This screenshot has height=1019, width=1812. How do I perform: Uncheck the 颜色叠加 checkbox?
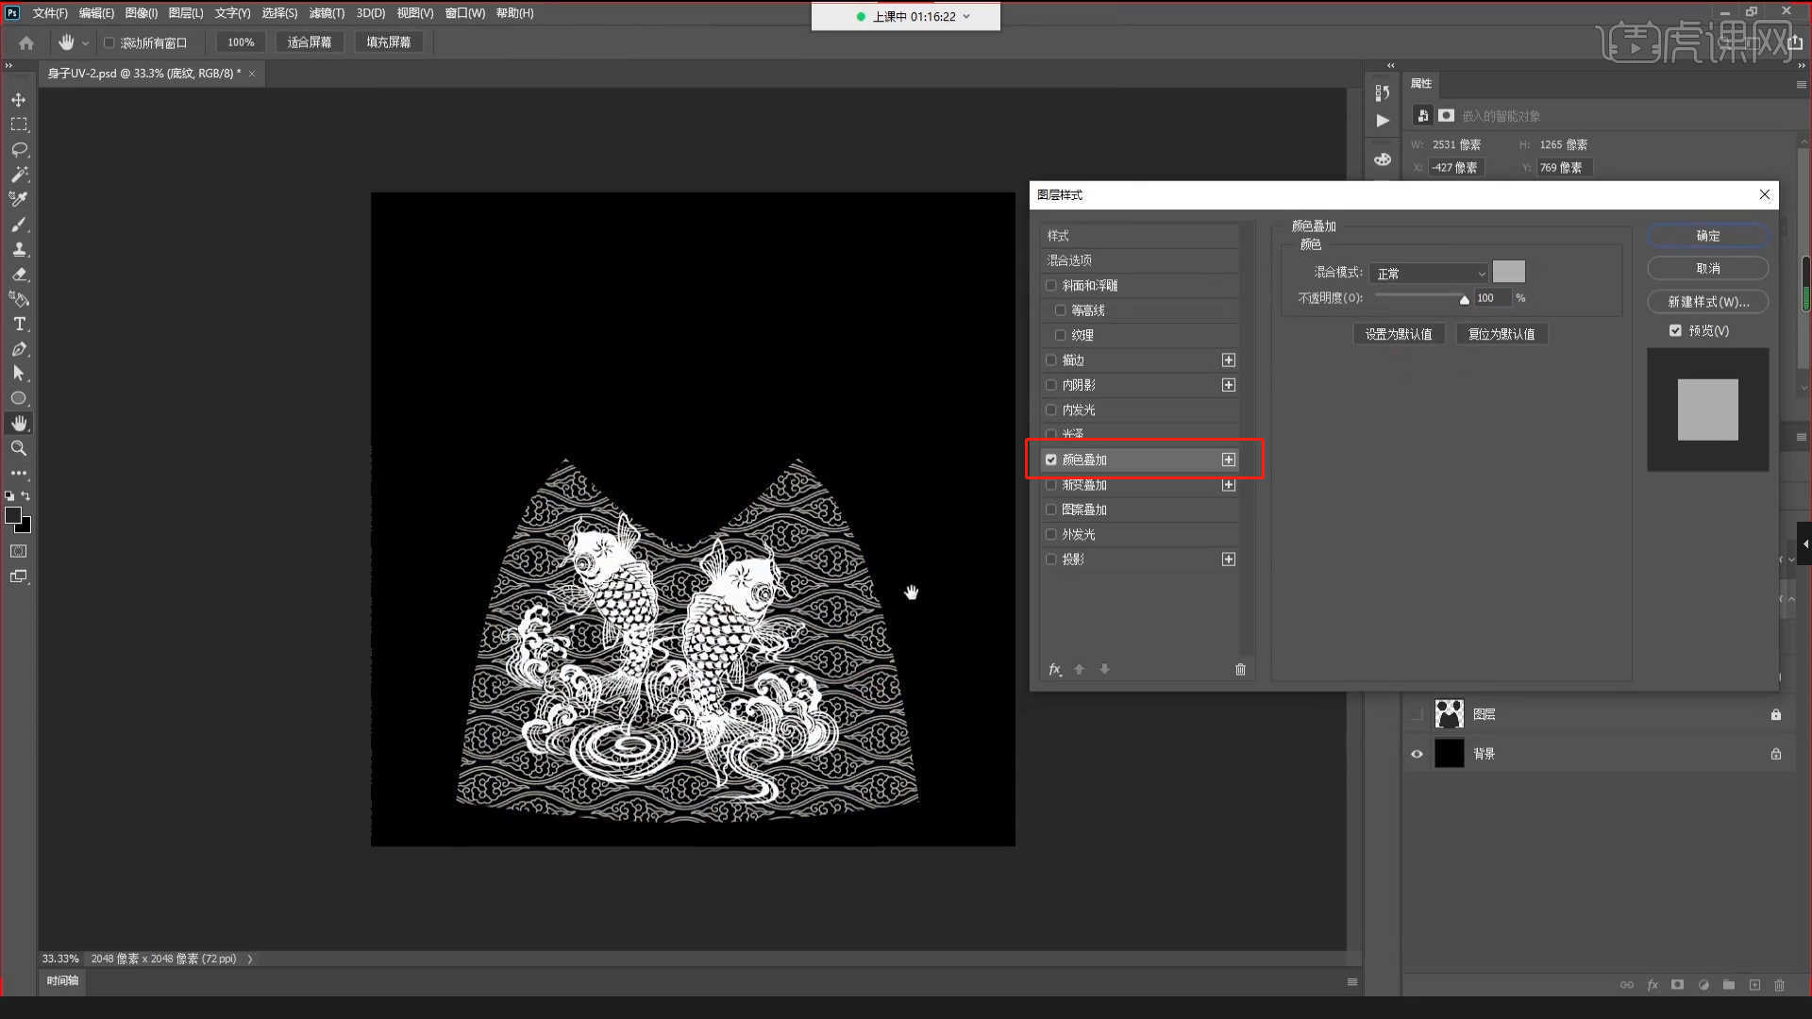(x=1050, y=459)
